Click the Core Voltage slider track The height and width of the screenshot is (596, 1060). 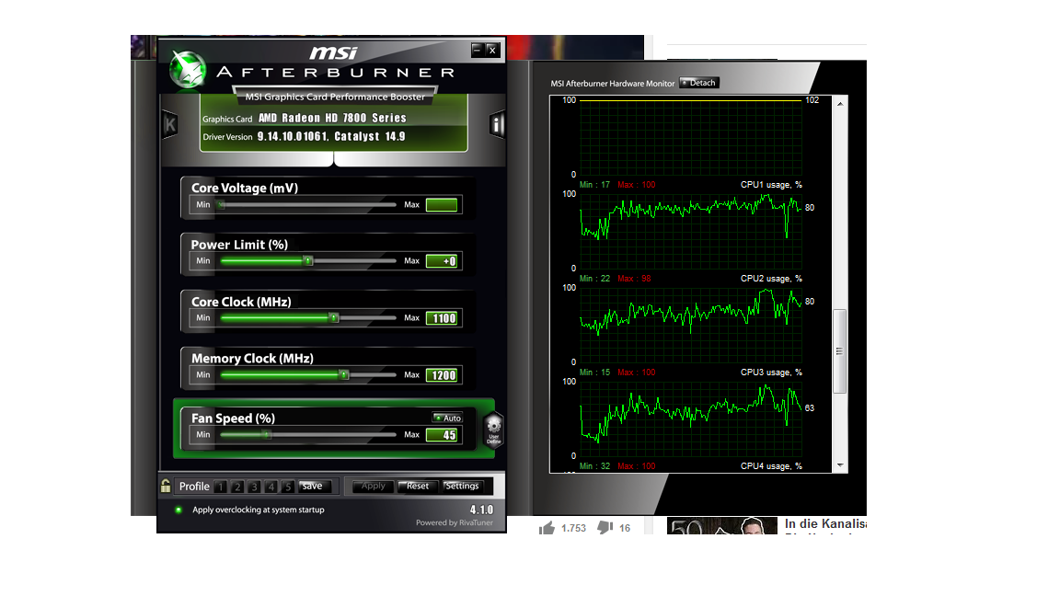307,205
